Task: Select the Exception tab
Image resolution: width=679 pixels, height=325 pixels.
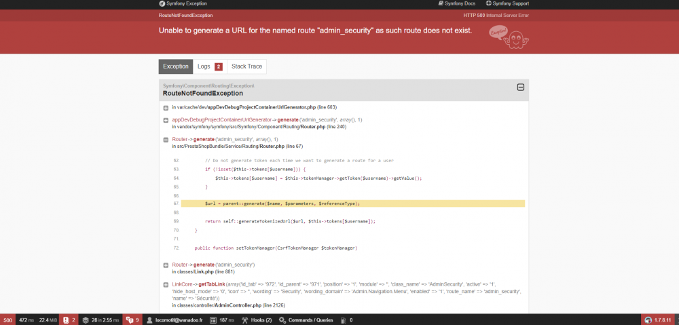Action: click(x=176, y=66)
